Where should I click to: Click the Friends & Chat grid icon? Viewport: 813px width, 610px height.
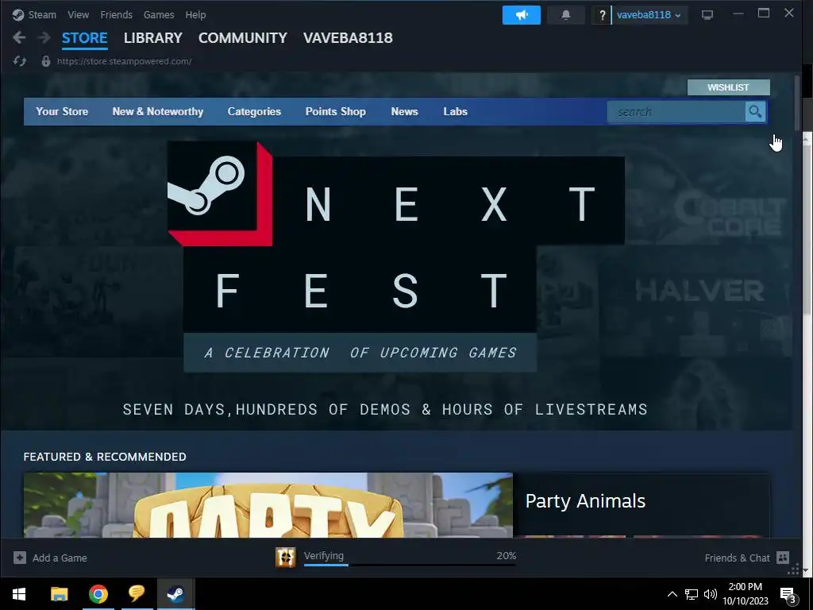pos(783,558)
